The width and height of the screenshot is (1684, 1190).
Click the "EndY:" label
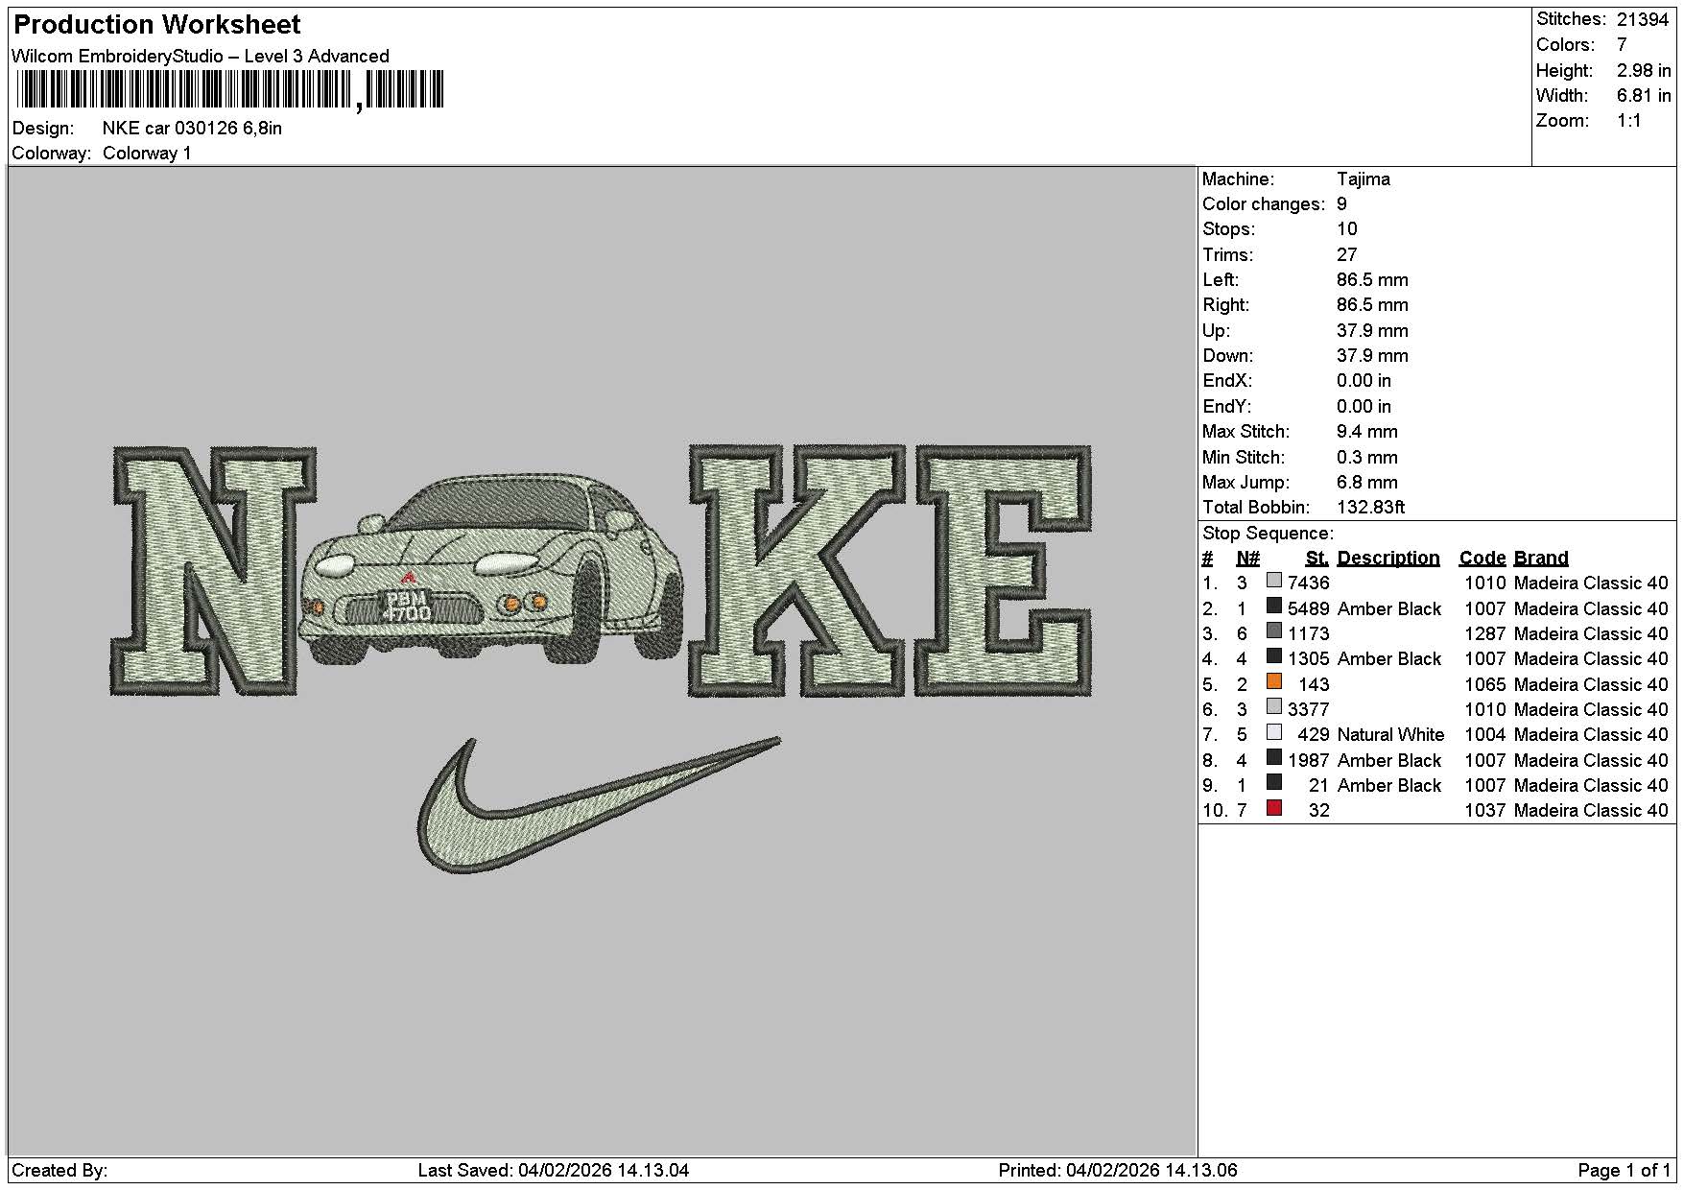tap(1227, 407)
